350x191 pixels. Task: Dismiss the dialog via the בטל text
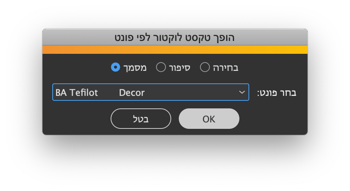(x=141, y=119)
